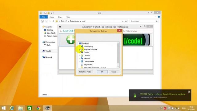Select Libraries in the folder tree
Image resolution: width=197 pixels, height=111 pixels.
87,55
